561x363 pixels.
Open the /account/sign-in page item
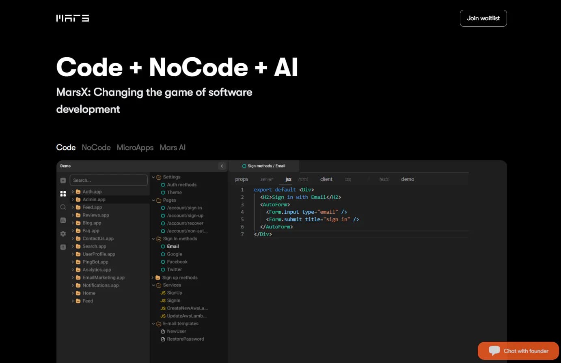point(184,208)
